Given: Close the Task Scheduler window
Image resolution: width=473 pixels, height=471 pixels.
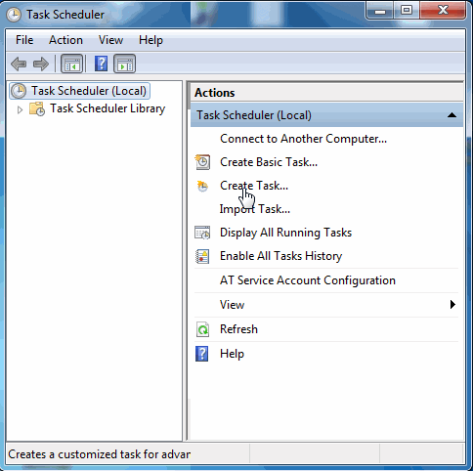Looking at the screenshot, I should 443,11.
